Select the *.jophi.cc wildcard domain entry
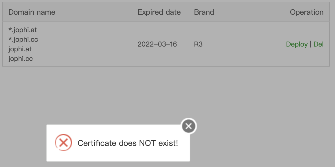335x167 pixels. click(23, 39)
